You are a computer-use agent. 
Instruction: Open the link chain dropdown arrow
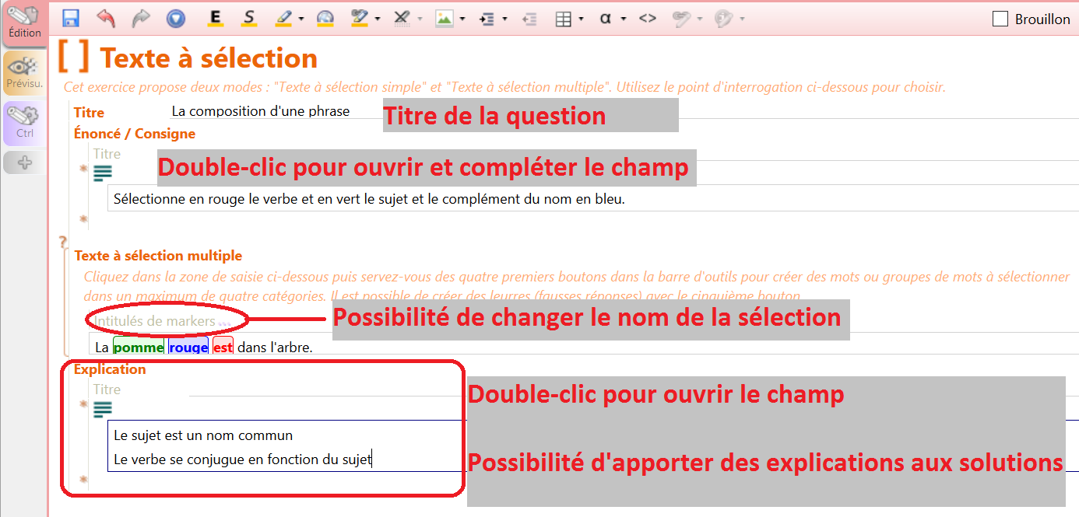[x=700, y=19]
